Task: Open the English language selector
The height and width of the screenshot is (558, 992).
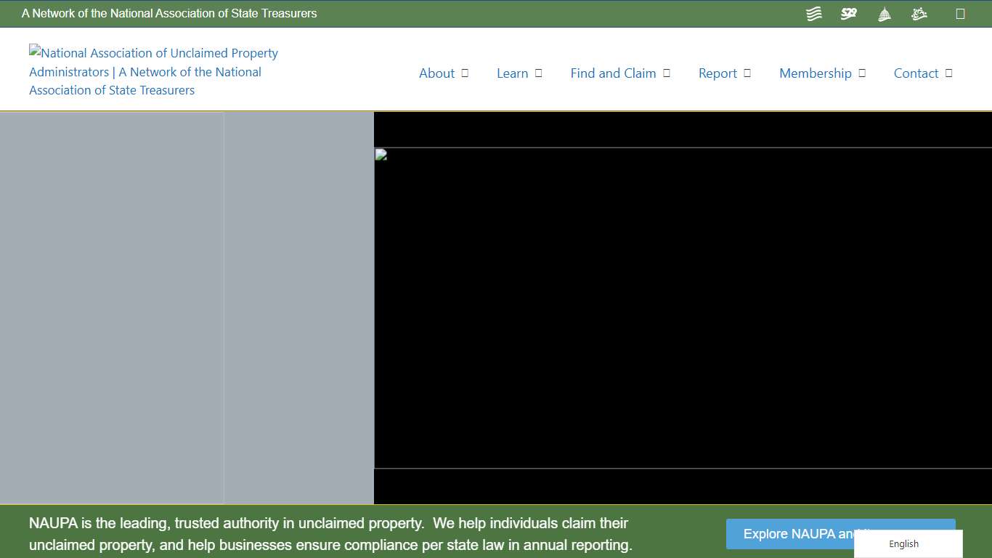Action: click(x=903, y=543)
